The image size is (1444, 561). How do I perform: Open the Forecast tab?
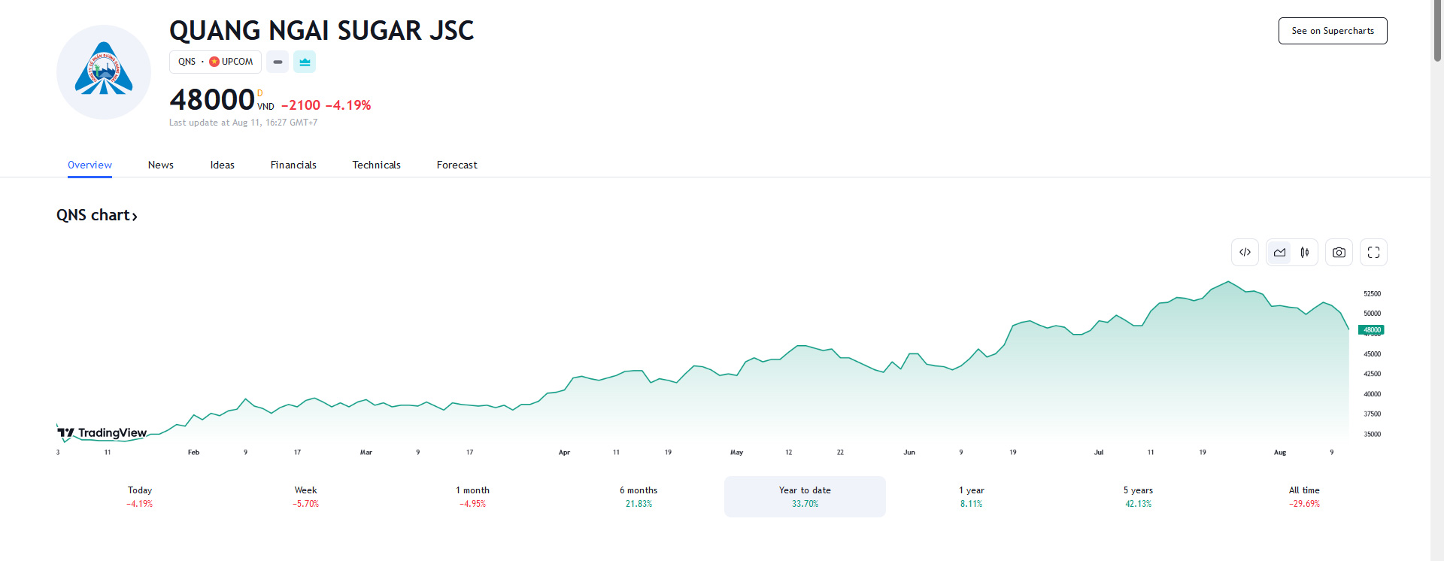point(457,165)
